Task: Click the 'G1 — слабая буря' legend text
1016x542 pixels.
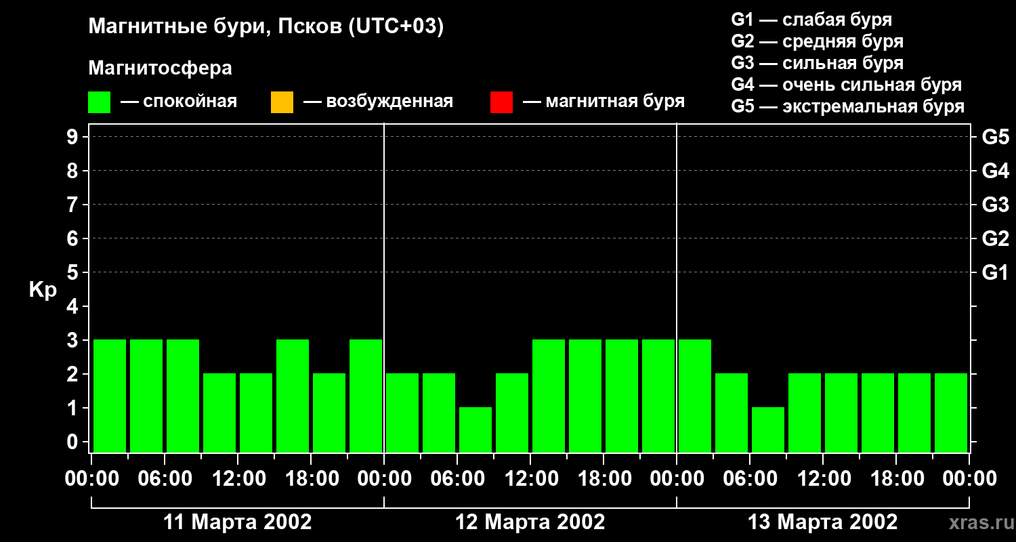Action: [811, 20]
